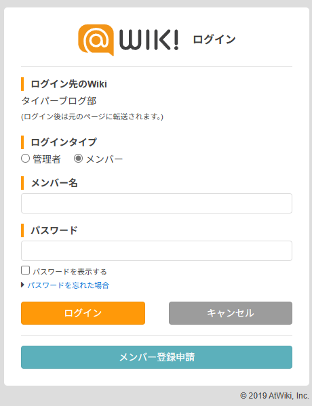
Task: Focus the パスワード text field
Action: (x=157, y=251)
